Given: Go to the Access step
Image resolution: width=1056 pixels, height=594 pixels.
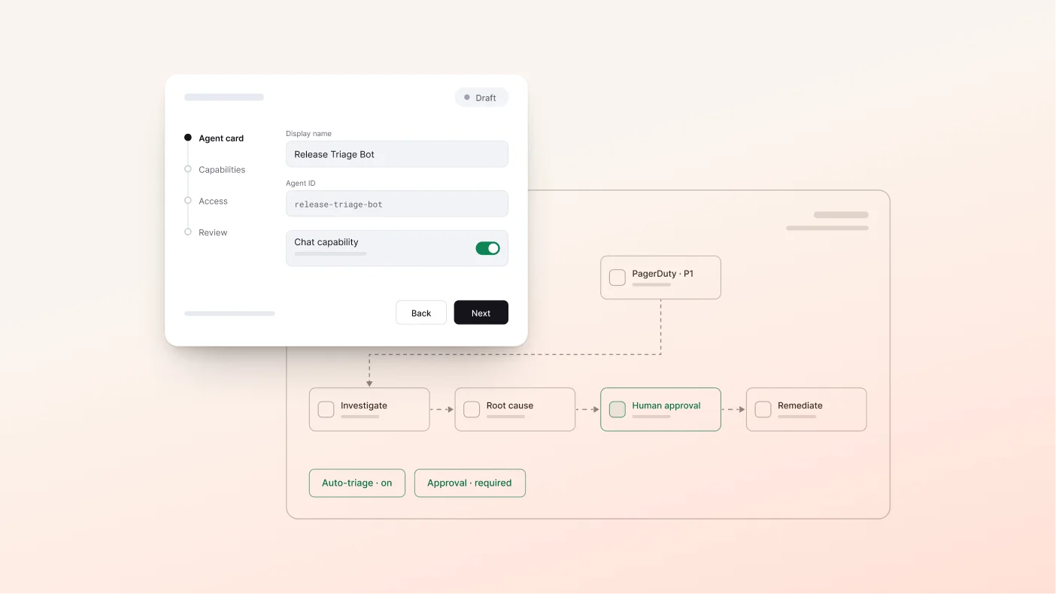Looking at the screenshot, I should click(x=213, y=202).
